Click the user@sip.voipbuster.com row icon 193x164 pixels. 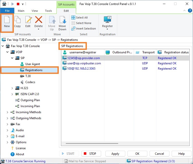click(x=64, y=63)
